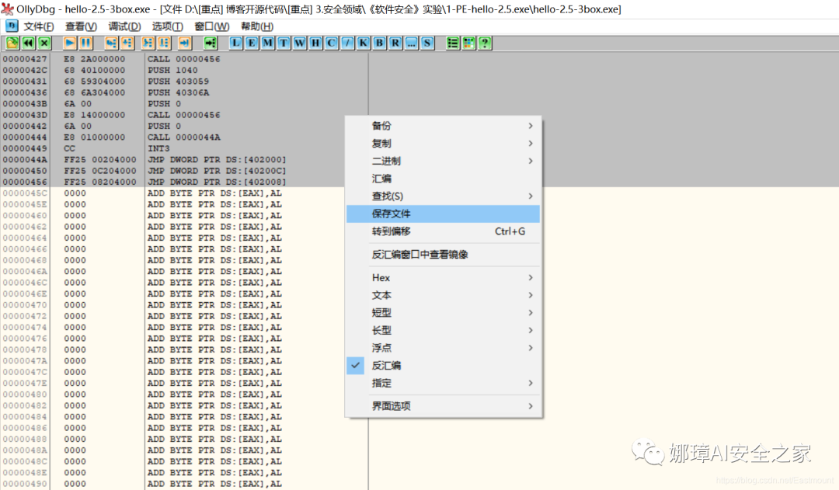
Task: Open the 窗口(W) menu
Action: point(212,26)
